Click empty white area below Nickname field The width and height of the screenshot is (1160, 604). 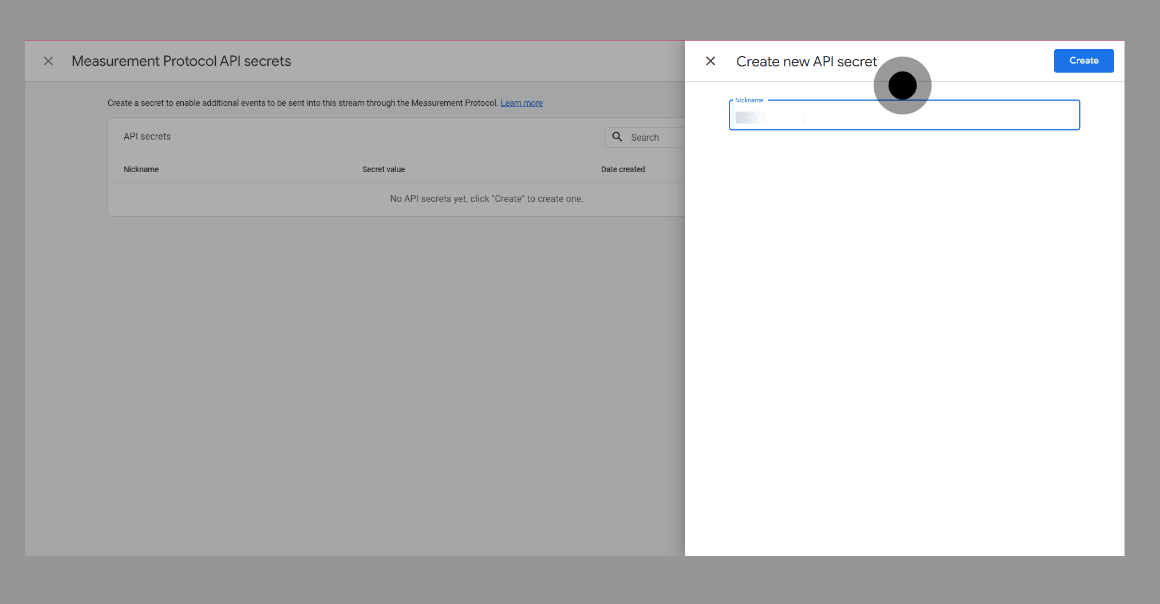(x=903, y=343)
